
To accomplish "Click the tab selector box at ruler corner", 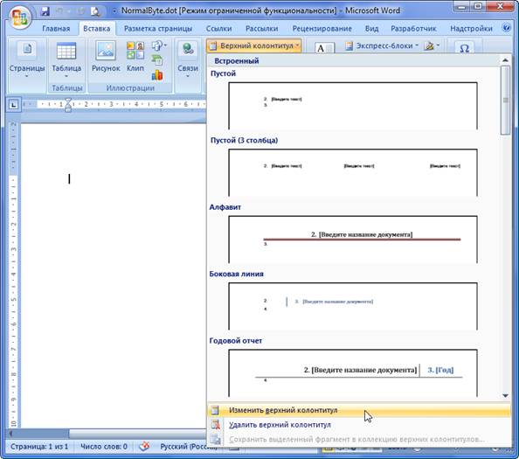I will (13, 105).
